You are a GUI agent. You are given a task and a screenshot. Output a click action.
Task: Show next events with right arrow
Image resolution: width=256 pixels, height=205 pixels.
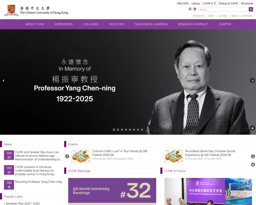tap(253, 156)
